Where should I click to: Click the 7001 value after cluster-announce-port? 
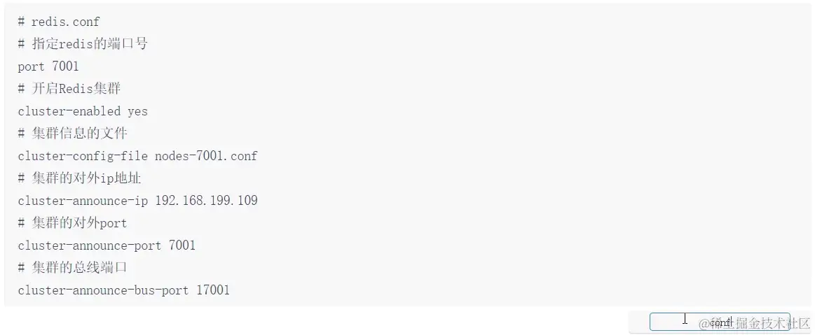point(182,245)
